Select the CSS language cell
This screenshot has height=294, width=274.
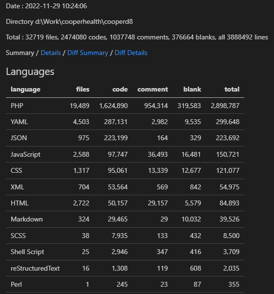17,171
